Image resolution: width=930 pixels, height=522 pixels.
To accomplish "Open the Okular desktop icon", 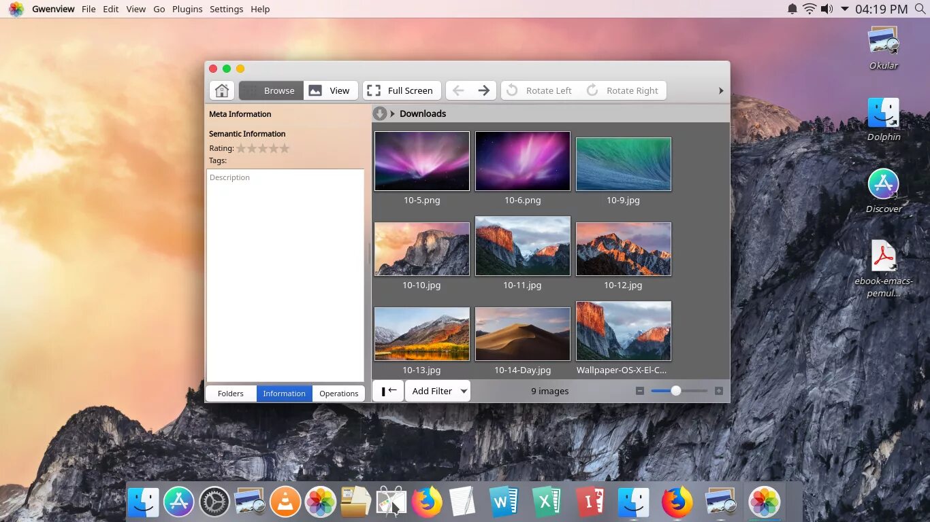I will click(x=884, y=48).
